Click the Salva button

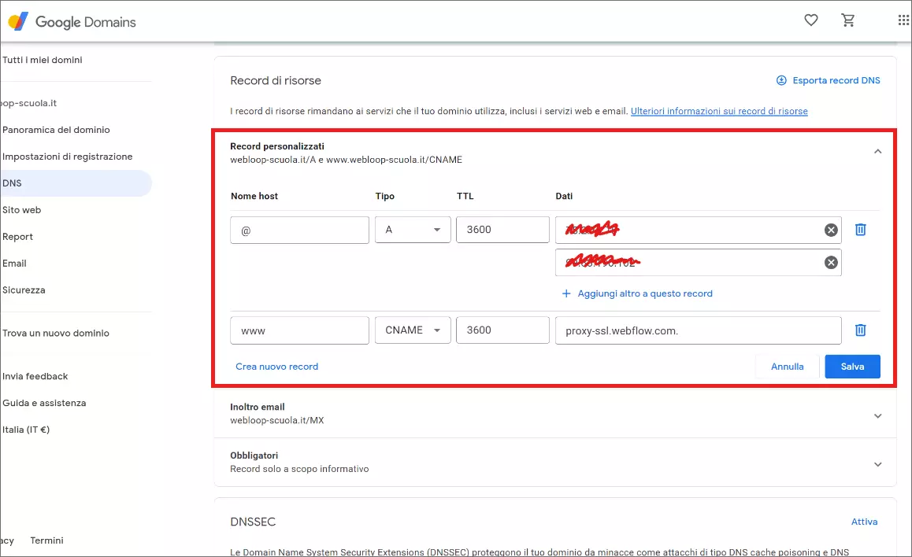pos(852,367)
